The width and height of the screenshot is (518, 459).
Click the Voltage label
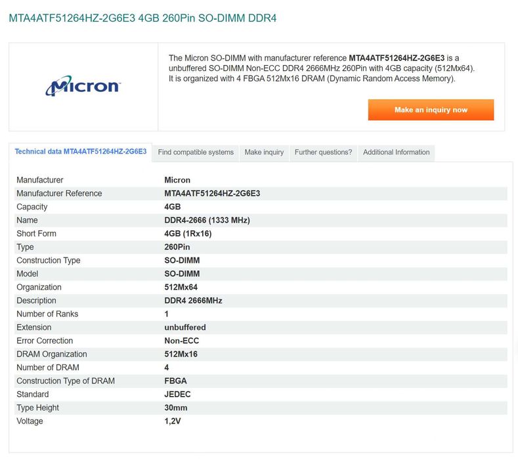[x=30, y=421]
